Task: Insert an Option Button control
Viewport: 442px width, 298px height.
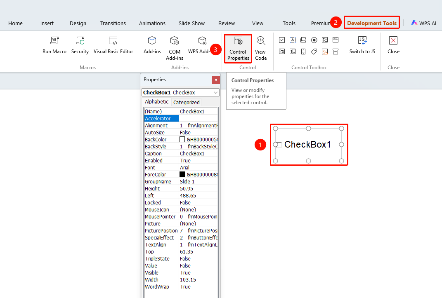Action: click(314, 40)
